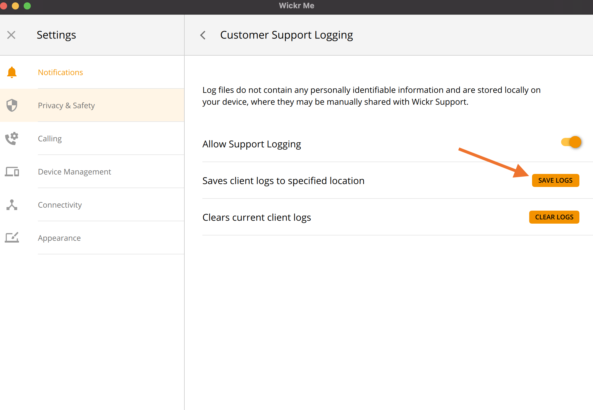Open the Notifications settings section
Viewport: 593px width, 410px height.
click(x=60, y=72)
